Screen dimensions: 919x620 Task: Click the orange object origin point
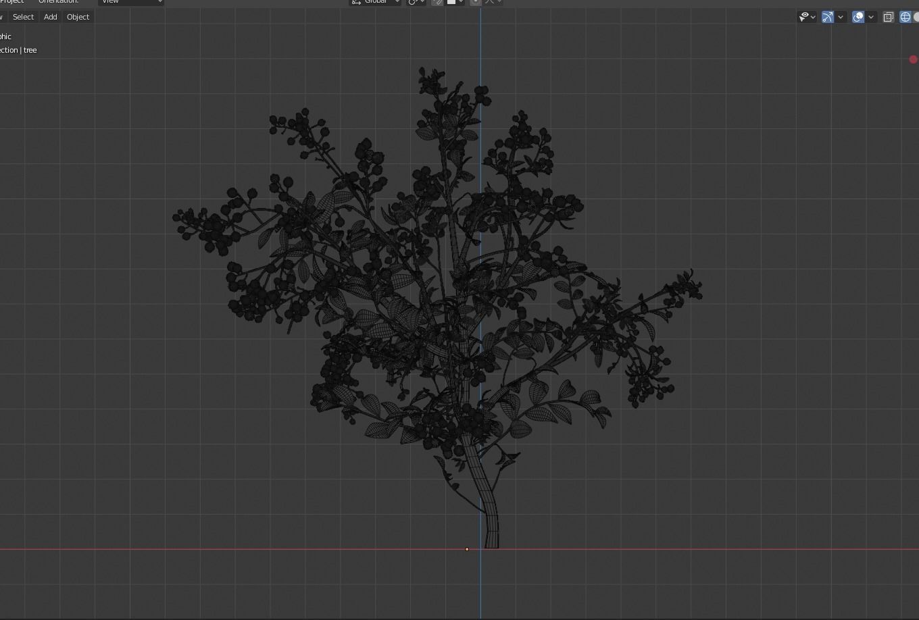tap(467, 549)
